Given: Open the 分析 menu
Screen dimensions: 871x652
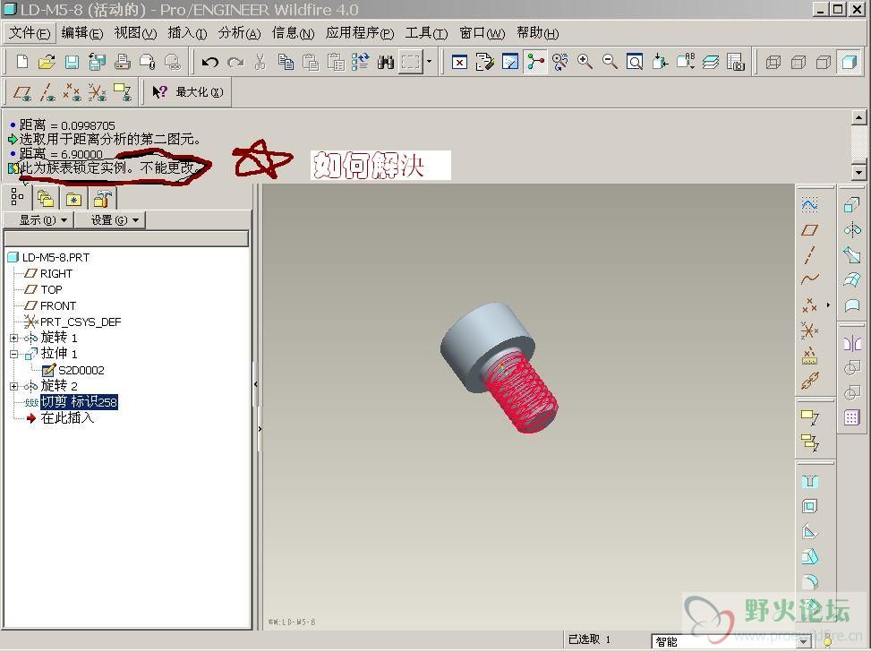Looking at the screenshot, I should click(x=239, y=33).
